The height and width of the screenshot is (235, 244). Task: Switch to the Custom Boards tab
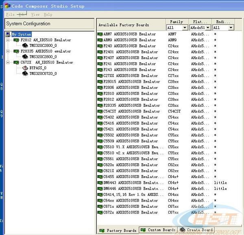[x=158, y=230]
